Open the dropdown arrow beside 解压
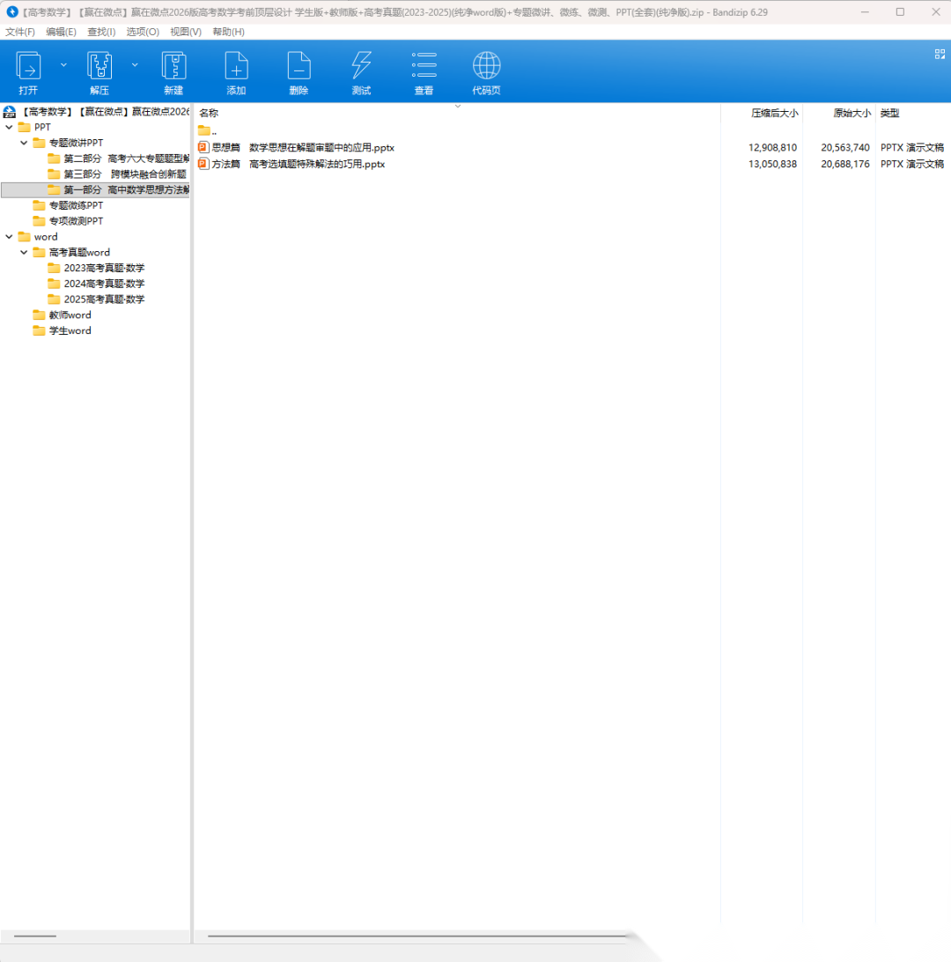 [135, 64]
